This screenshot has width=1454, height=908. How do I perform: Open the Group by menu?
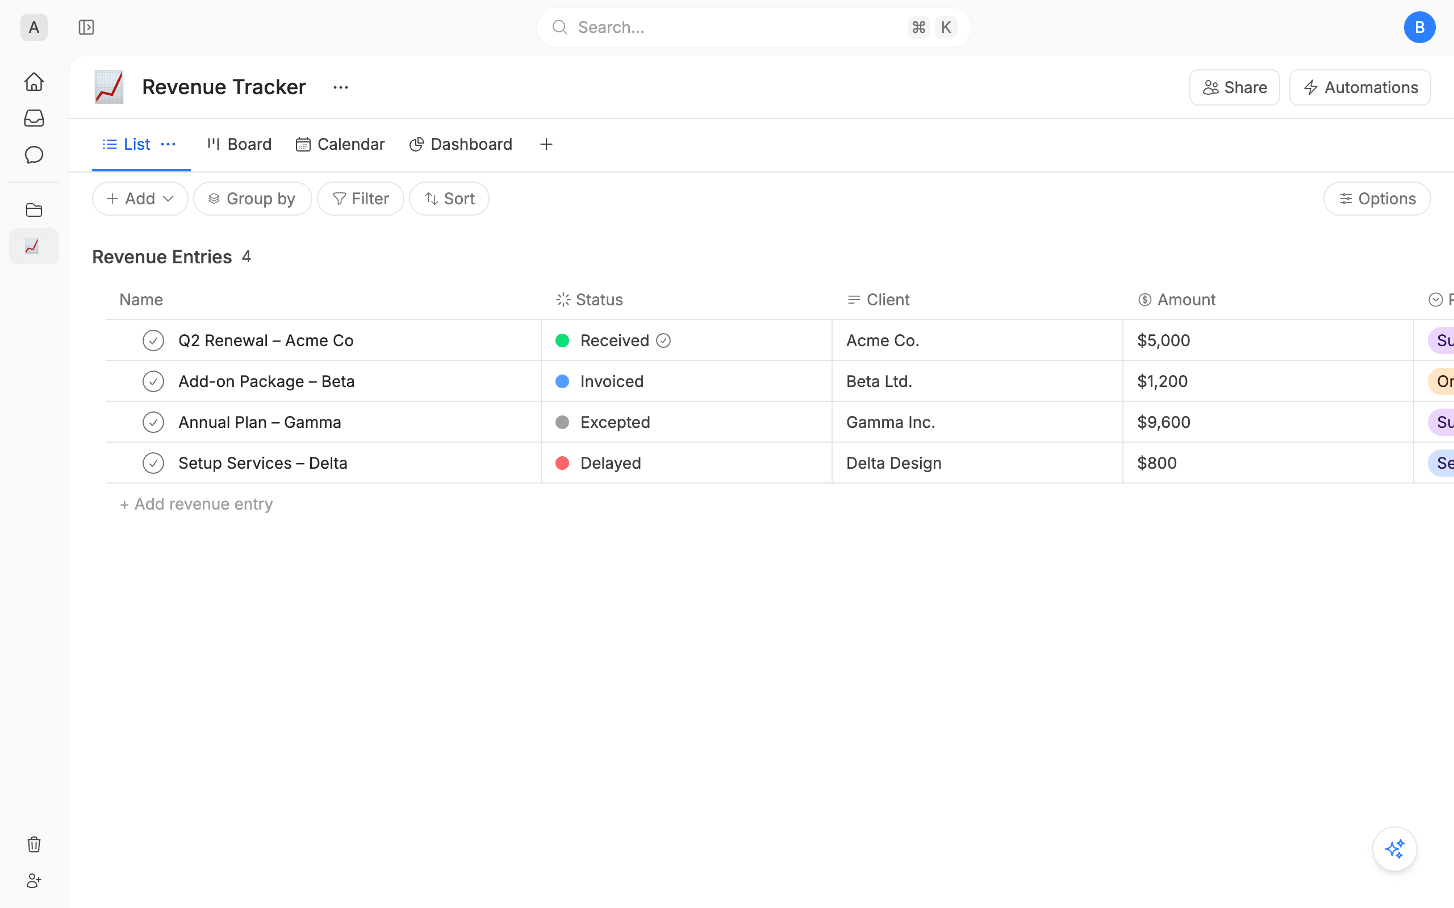pos(252,199)
